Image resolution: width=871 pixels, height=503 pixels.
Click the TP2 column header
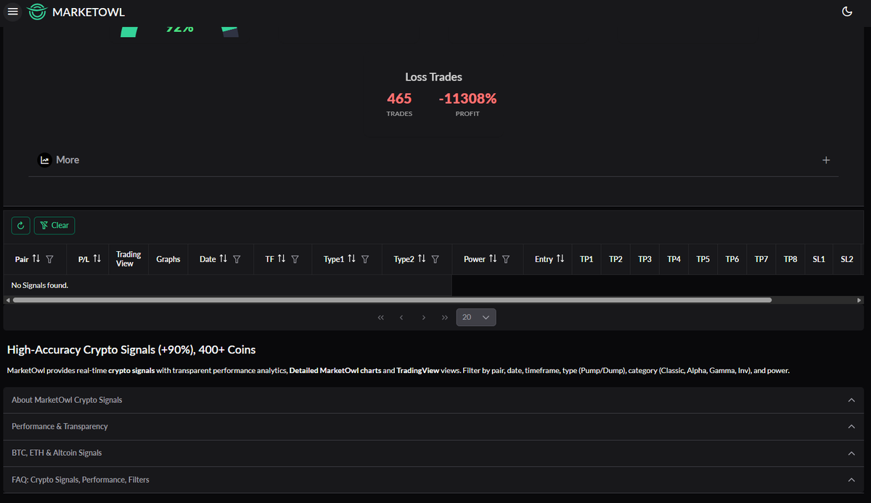616,259
